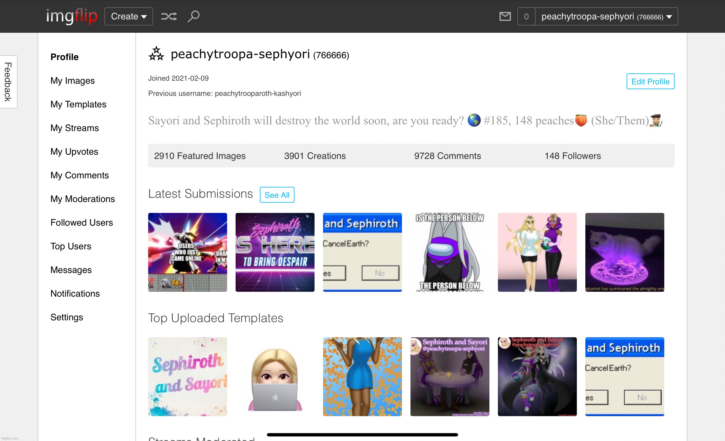
Task: View Top Users list
Action: [71, 246]
